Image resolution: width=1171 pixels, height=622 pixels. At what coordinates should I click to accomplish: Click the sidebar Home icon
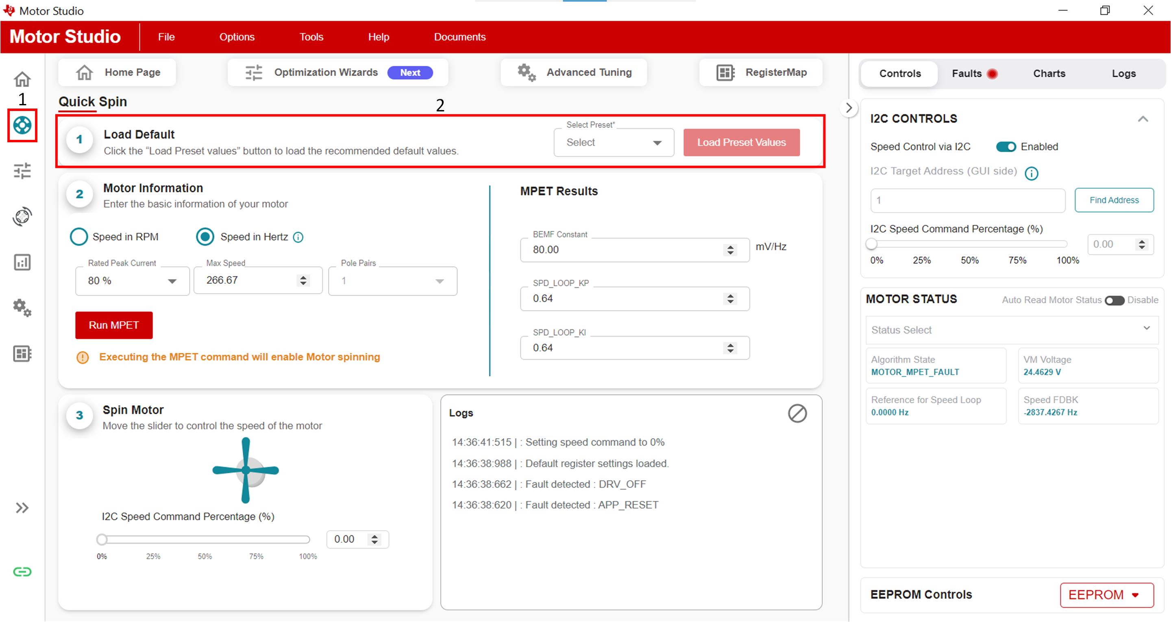click(22, 79)
